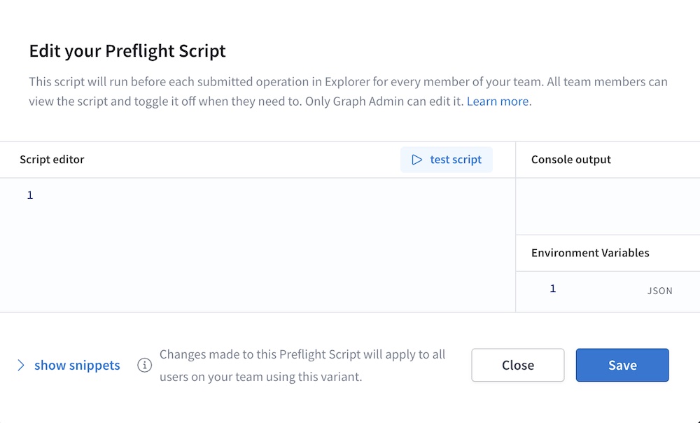This screenshot has width=700, height=423.
Task: Click the line number gutter in Script editor
Action: [x=30, y=195]
